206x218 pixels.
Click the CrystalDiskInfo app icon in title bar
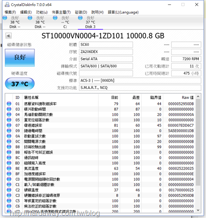[7, 5]
